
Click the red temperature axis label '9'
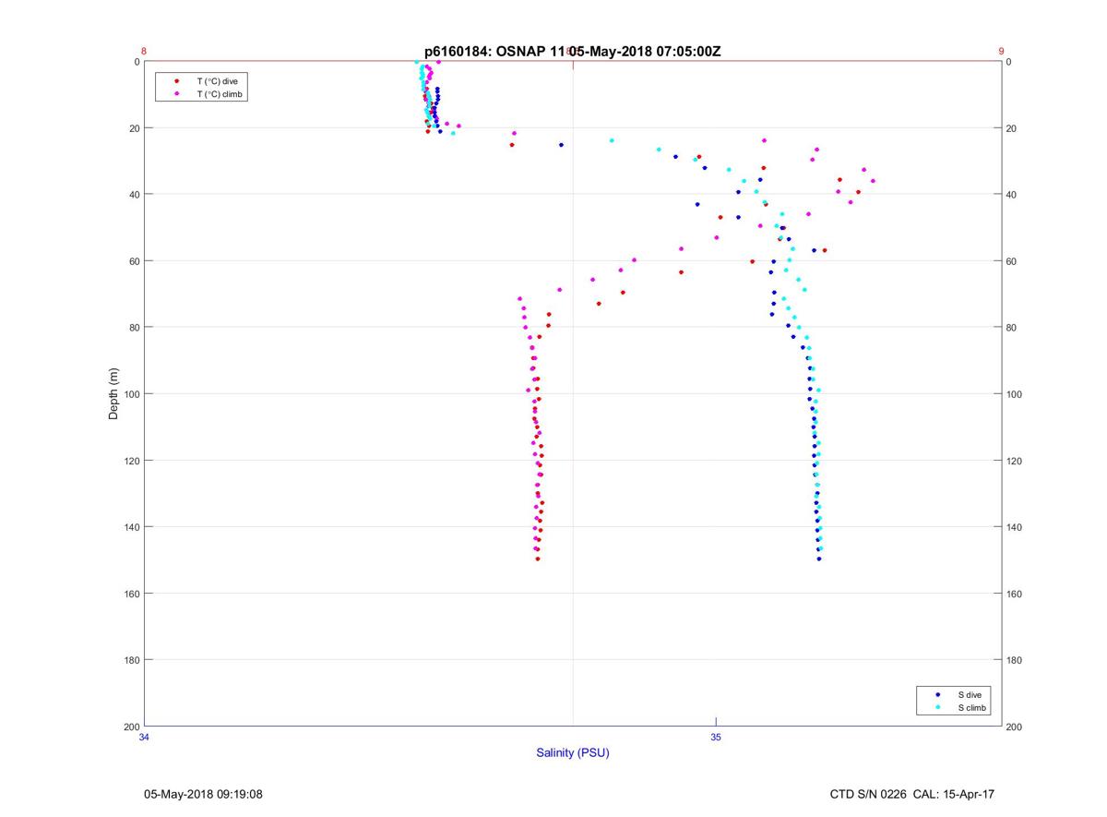click(x=1001, y=52)
